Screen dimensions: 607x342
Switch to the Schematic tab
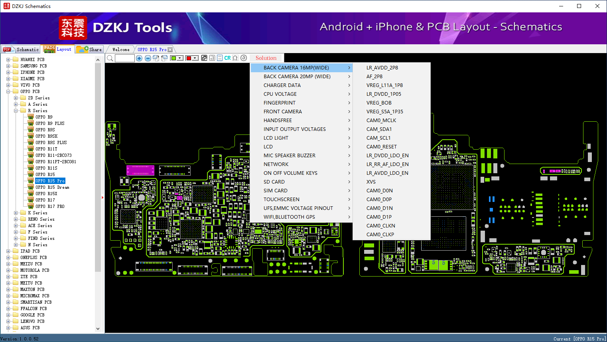(21, 49)
